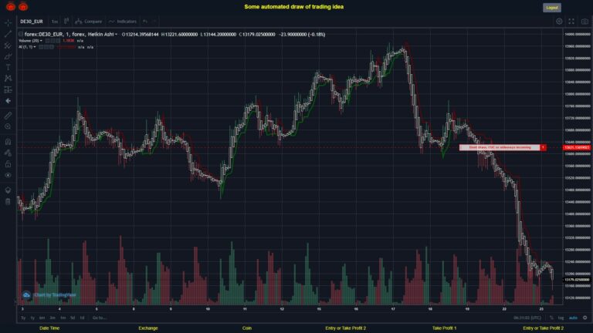Click the Logout button
The height and width of the screenshot is (333, 593).
tap(552, 8)
